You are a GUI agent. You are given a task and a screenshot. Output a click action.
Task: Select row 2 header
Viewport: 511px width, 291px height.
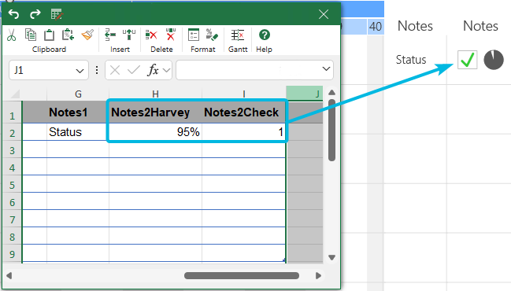click(x=13, y=133)
